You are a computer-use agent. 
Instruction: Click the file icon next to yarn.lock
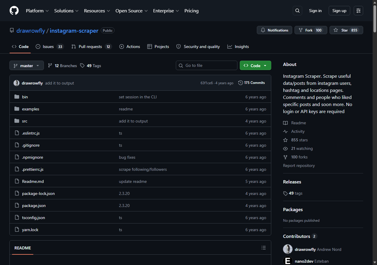pos(17,230)
